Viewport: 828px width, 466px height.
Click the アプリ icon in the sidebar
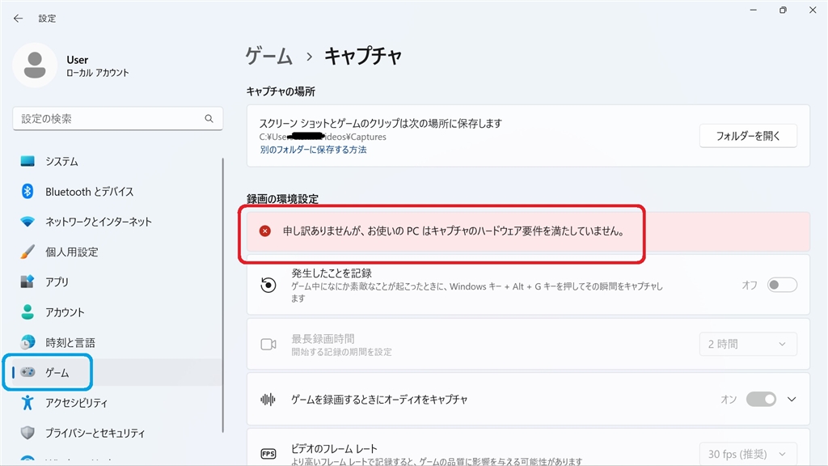point(27,282)
